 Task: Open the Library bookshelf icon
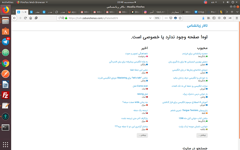click(x=209, y=18)
